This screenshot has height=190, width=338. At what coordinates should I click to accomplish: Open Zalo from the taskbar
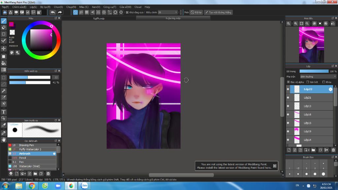coord(84,186)
